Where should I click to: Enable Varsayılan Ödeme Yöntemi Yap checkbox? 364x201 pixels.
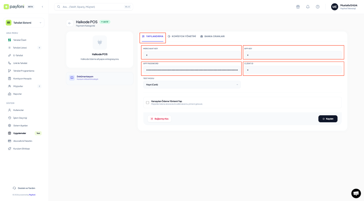point(147,103)
